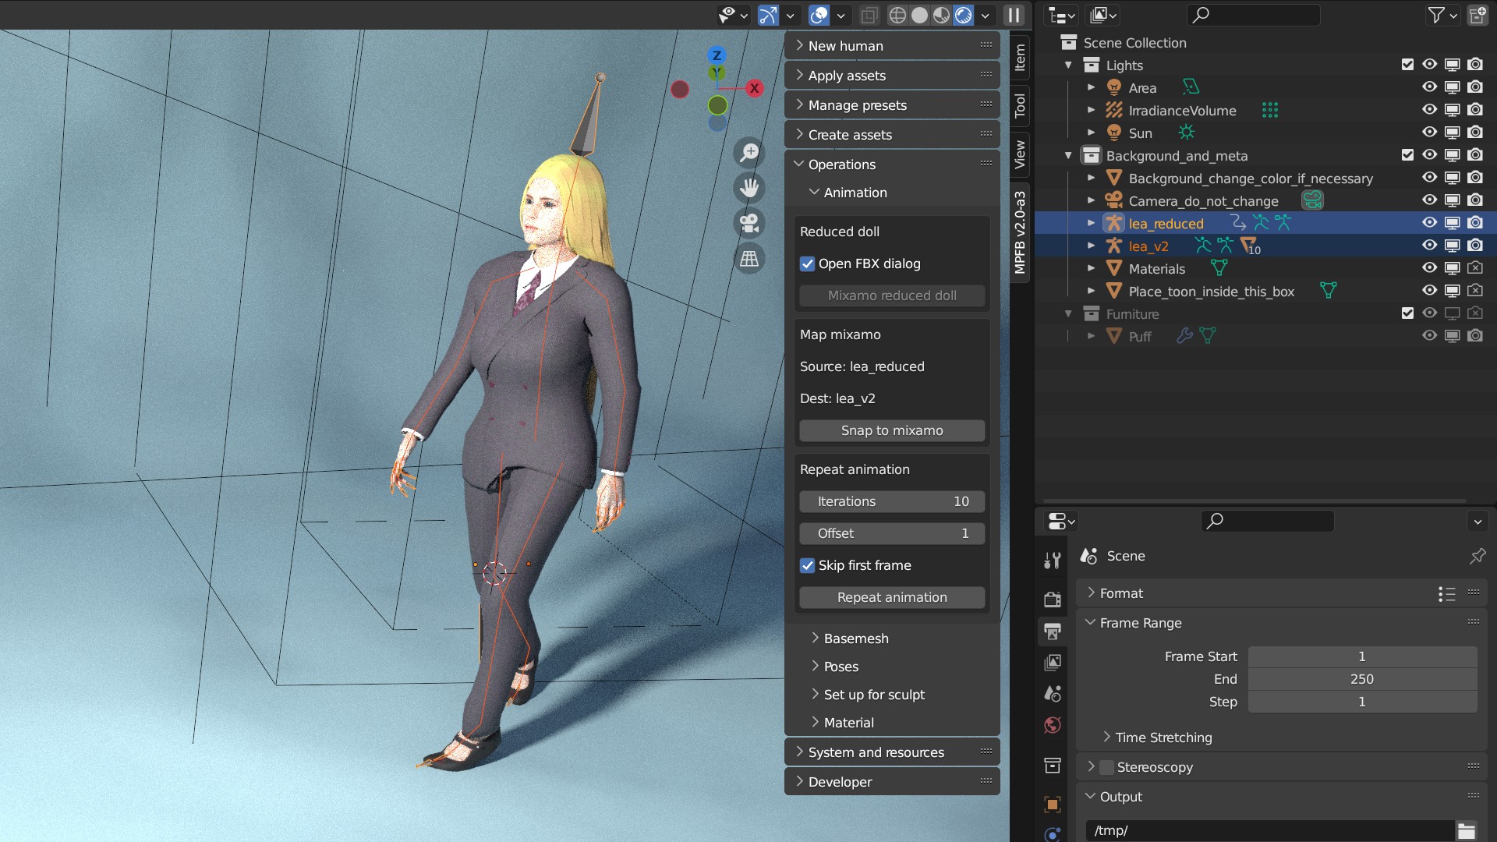
Task: Click the Repeat animation button
Action: point(892,597)
